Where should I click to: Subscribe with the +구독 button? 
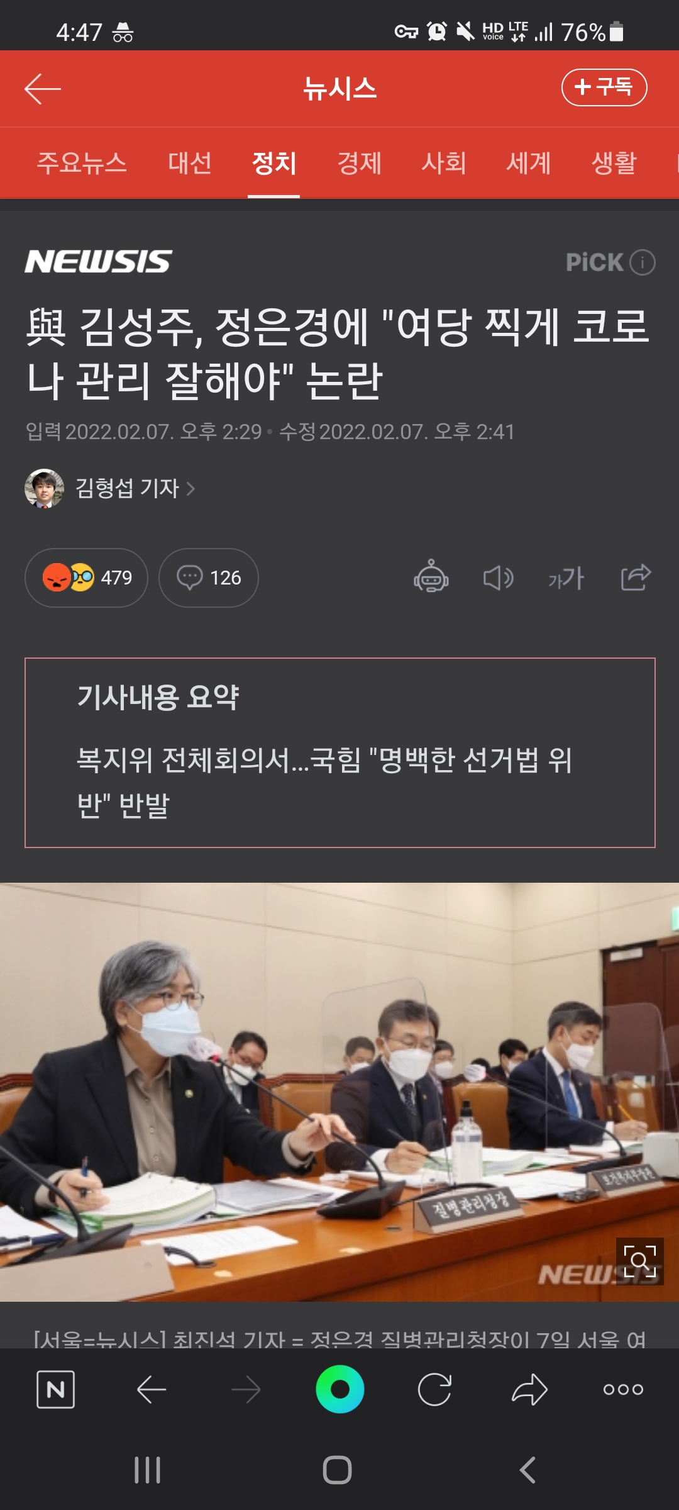[604, 87]
